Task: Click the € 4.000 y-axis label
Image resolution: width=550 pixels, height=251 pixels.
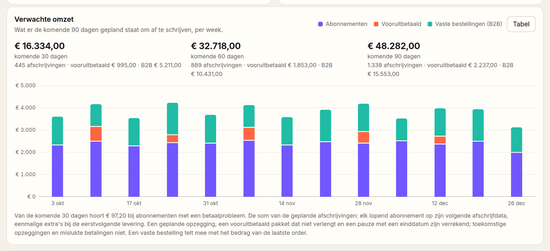Action: [26, 107]
